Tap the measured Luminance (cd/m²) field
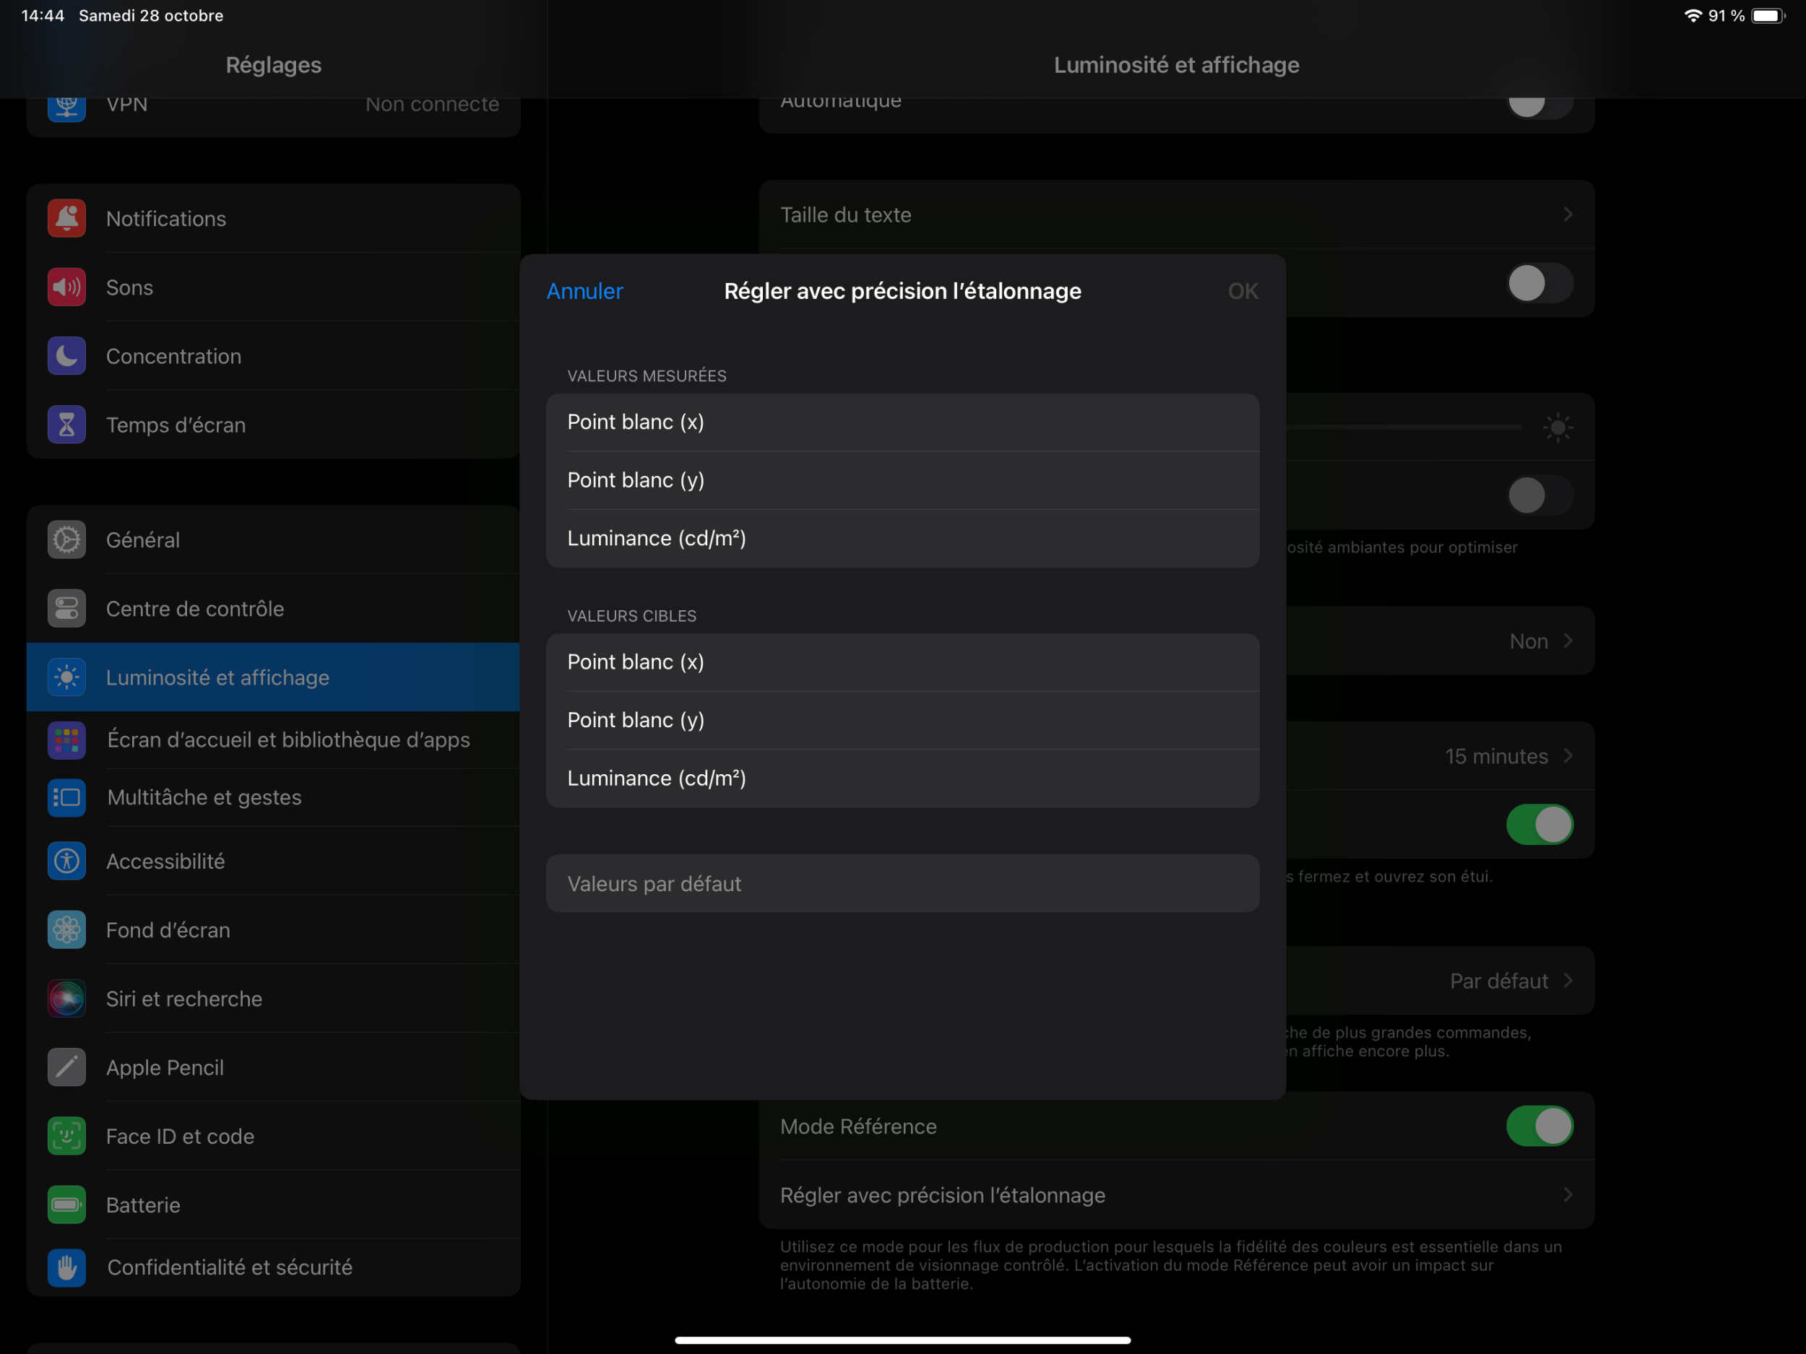 coord(902,539)
